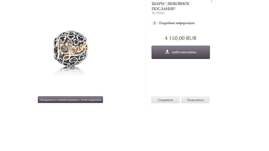The width and height of the screenshot is (269, 151).
Task: Click the word "ПОСЛАНИЕ" in the title
Action: click(x=164, y=9)
